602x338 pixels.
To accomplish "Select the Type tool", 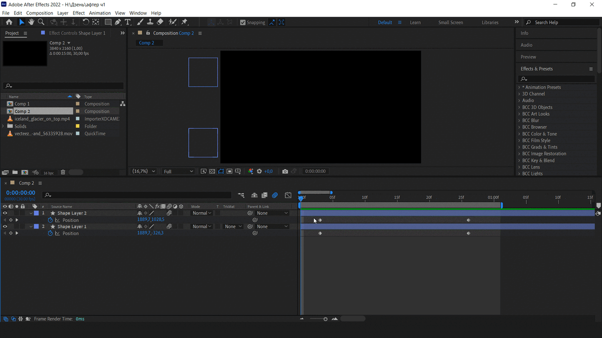I will [128, 22].
